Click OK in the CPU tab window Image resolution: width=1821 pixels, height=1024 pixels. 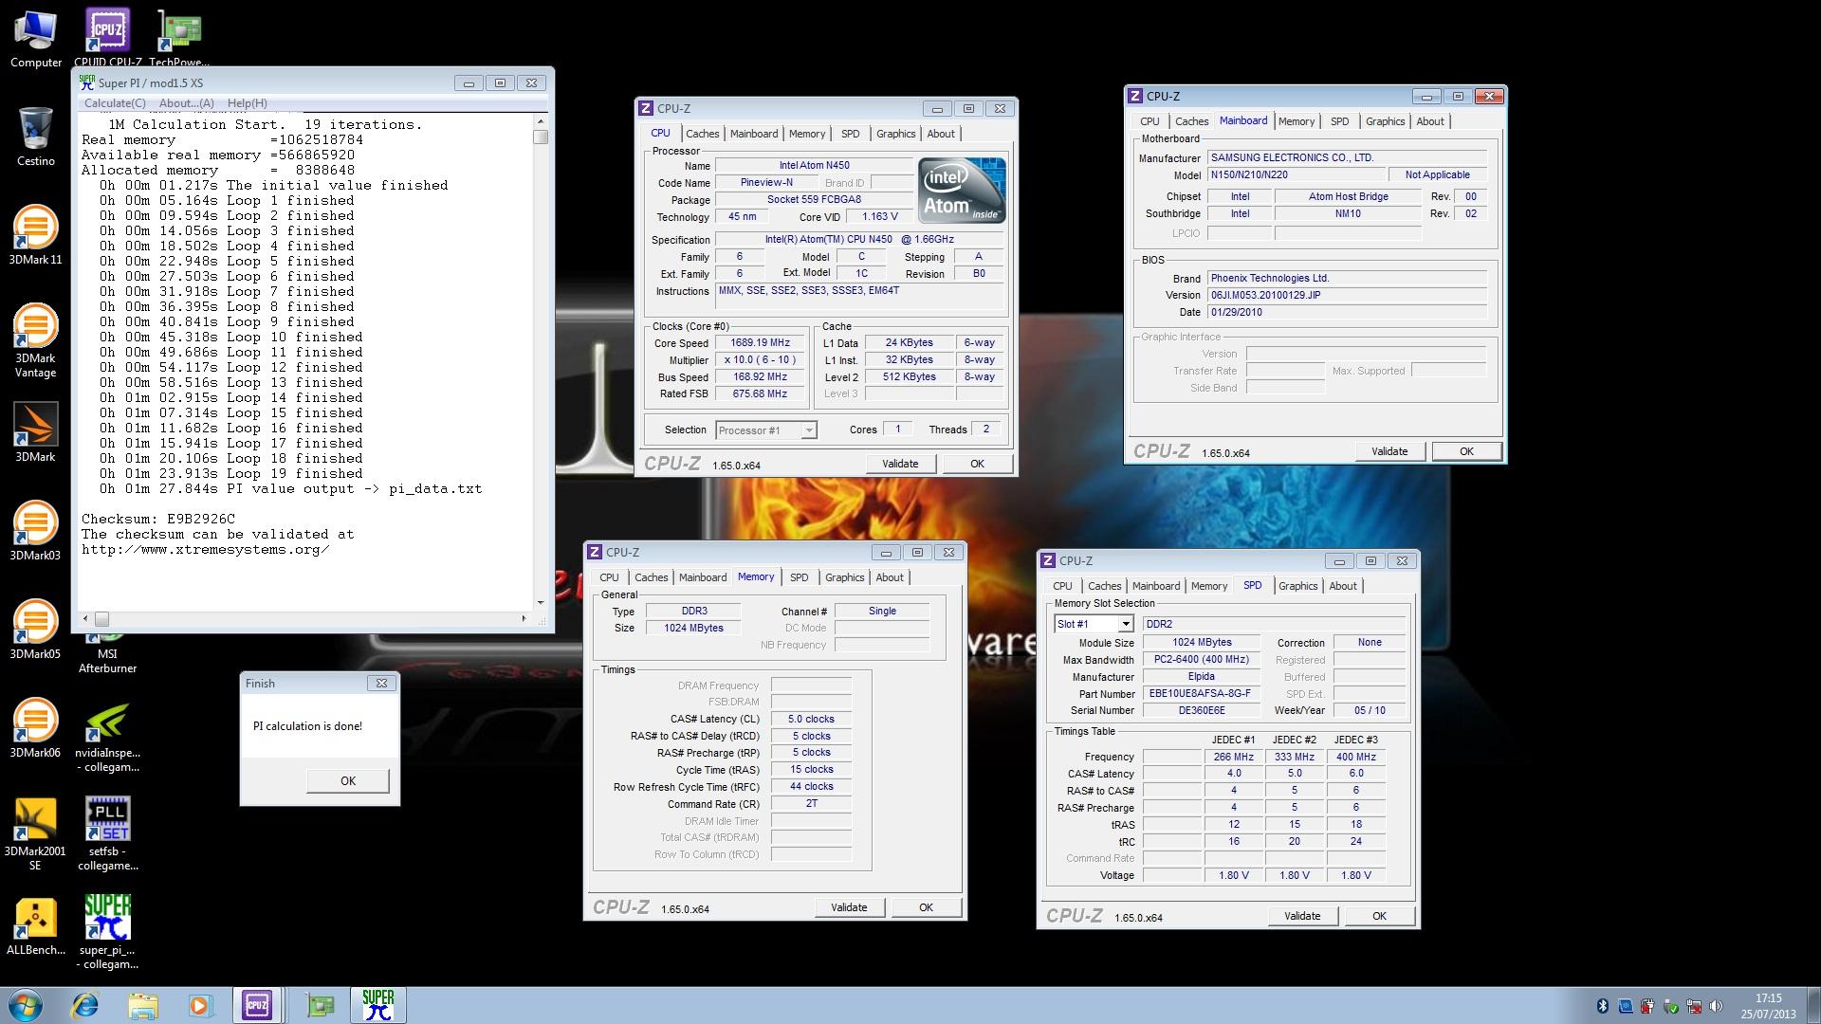(x=977, y=464)
